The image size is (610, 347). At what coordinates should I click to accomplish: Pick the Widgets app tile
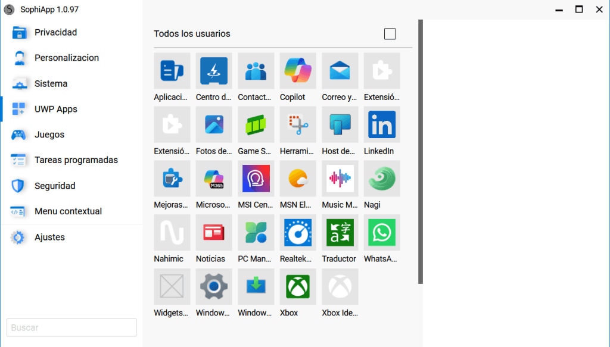[172, 286]
